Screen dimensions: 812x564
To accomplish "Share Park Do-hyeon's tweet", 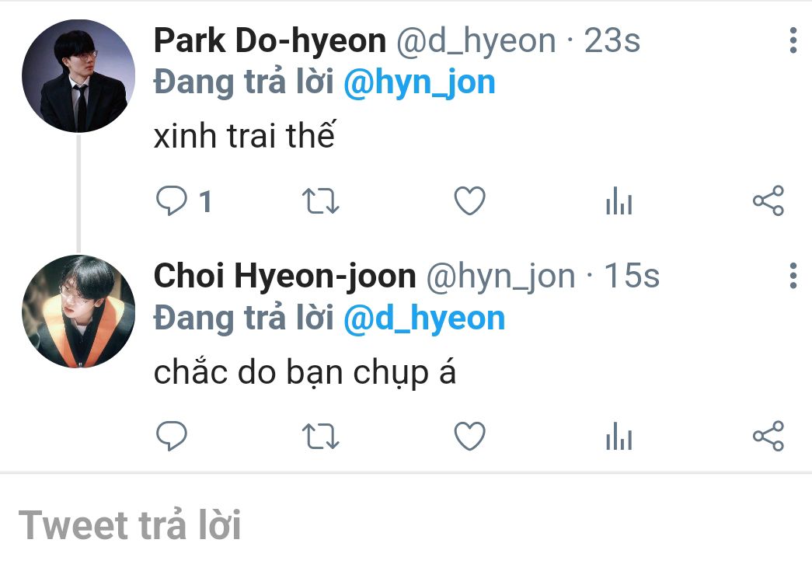I will tap(768, 200).
